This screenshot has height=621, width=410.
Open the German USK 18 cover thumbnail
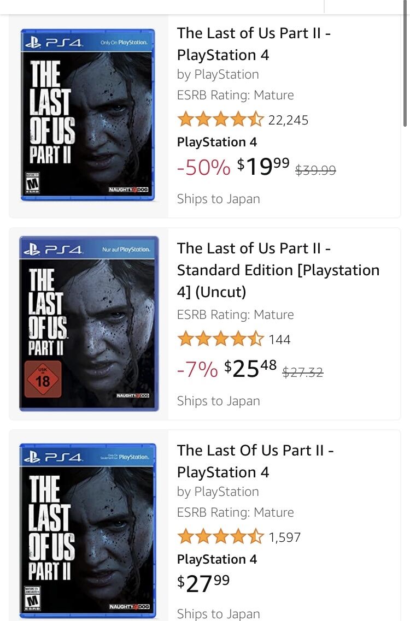[x=89, y=323]
